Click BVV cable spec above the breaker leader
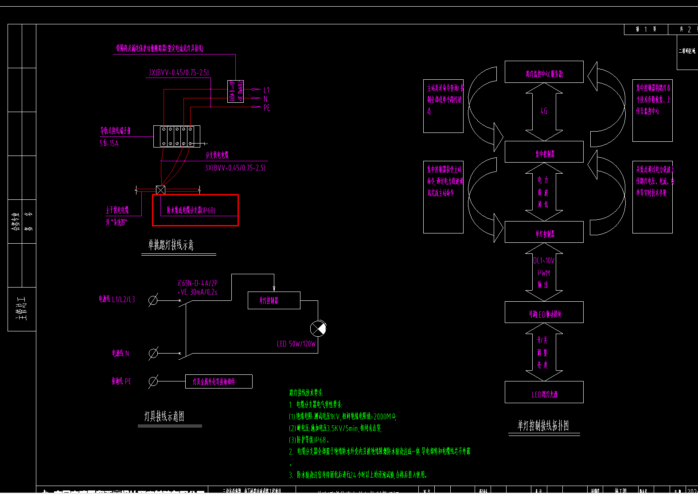This screenshot has width=698, height=494. tap(179, 72)
